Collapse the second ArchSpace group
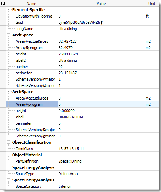Screen dimensions: 161x192 pyautogui.click(x=8, y=92)
